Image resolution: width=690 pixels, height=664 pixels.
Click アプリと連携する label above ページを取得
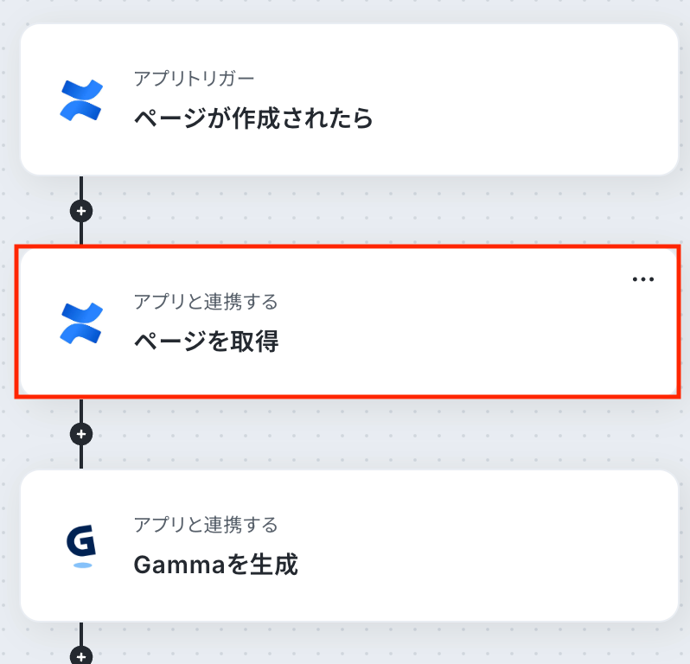click(x=205, y=302)
